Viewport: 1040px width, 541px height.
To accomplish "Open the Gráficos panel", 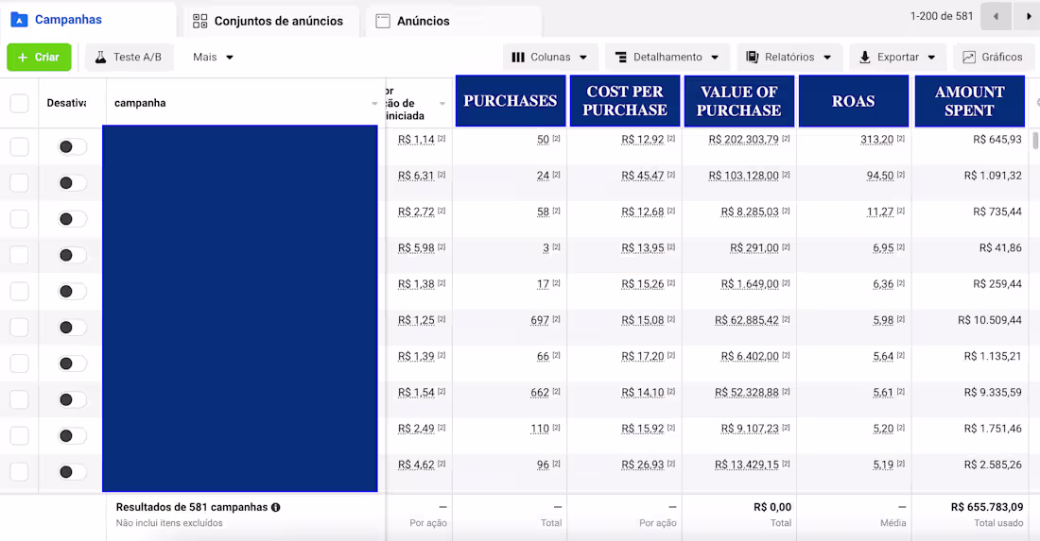I will pos(992,57).
